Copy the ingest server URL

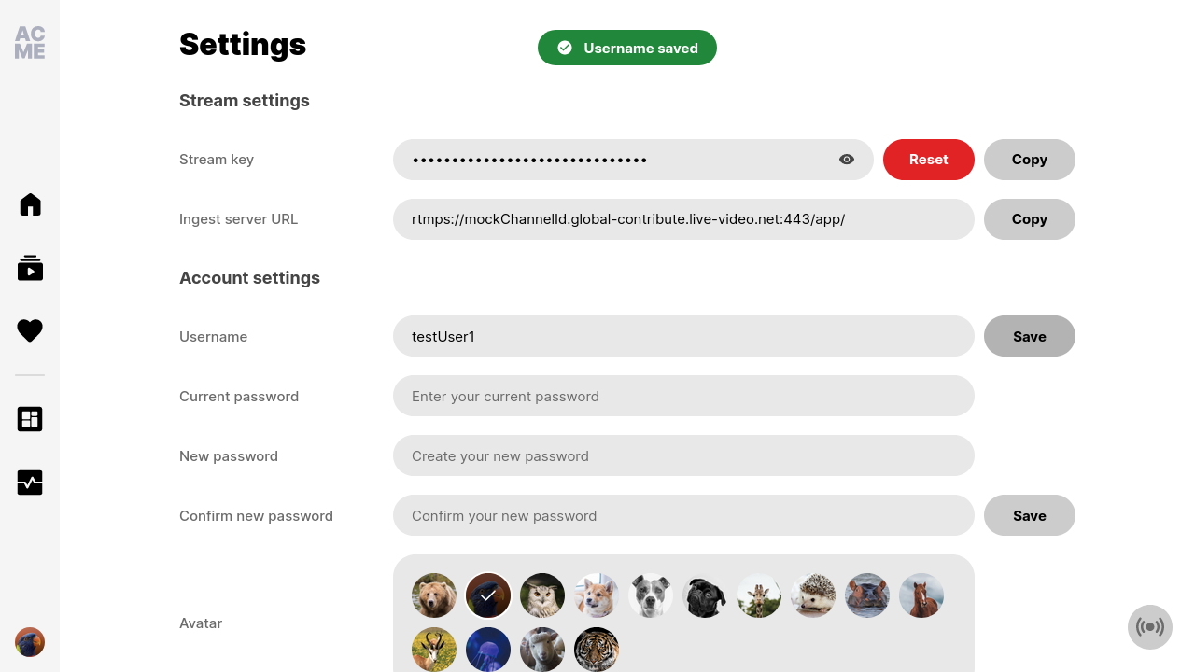point(1030,219)
